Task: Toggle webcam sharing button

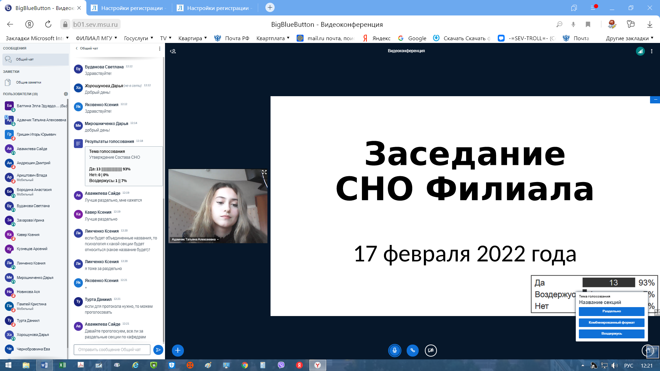Action: (x=431, y=350)
